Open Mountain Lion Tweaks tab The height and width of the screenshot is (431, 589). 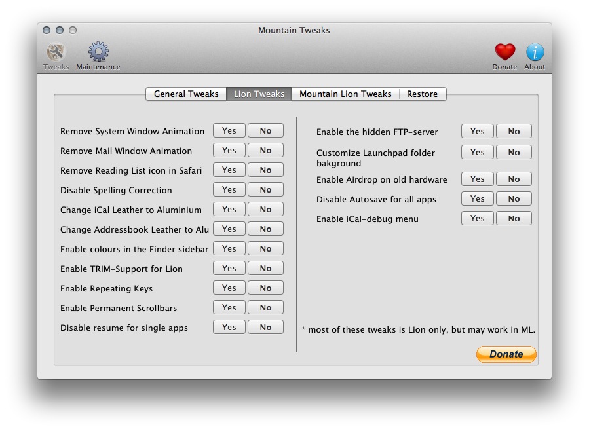[x=345, y=94]
